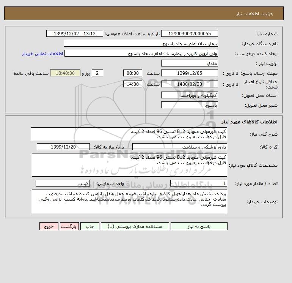Click the مهلت ارسال پاسخ label
Screen dimensions: 292x283
pos(259,73)
